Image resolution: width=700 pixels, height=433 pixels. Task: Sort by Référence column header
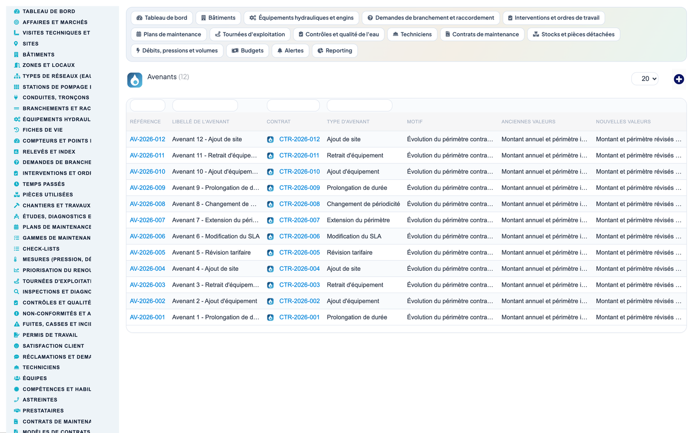coord(145,122)
